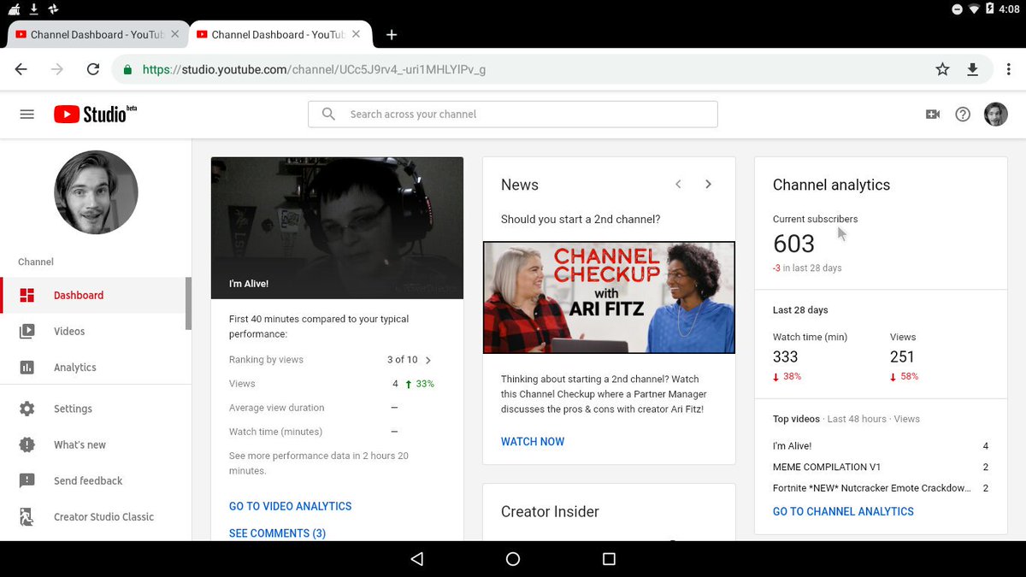Viewport: 1026px width, 577px height.
Task: Click the browser address bar URL
Action: click(314, 70)
